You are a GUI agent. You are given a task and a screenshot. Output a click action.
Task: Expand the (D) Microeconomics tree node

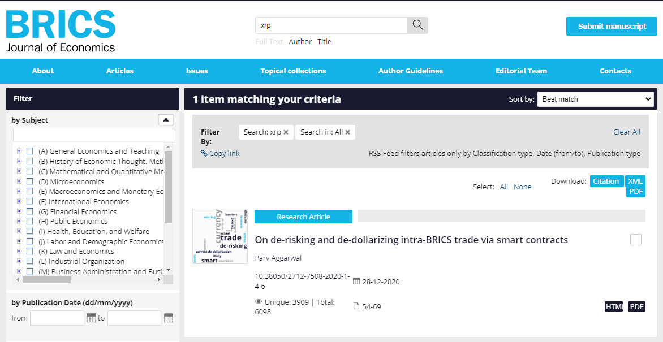pos(19,181)
